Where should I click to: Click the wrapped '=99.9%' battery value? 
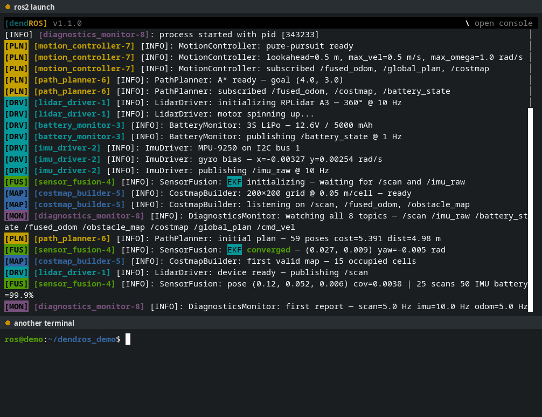pyautogui.click(x=19, y=295)
